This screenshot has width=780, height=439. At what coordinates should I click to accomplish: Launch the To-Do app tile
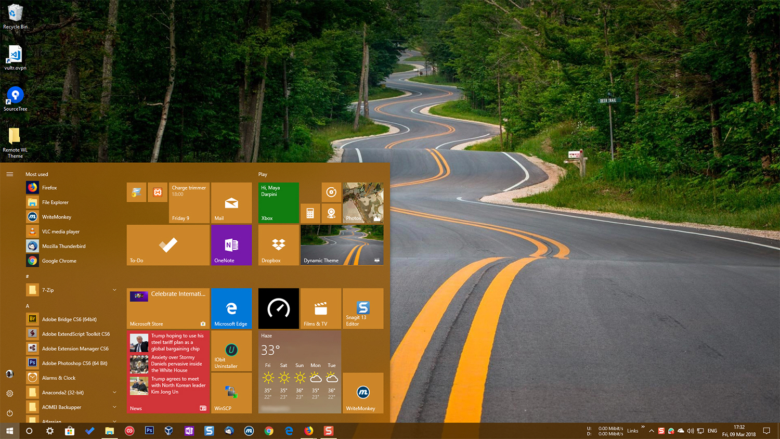[x=167, y=245]
